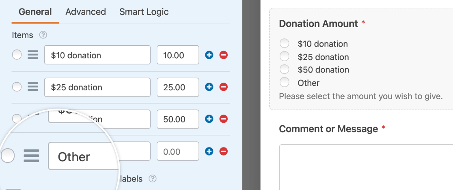The height and width of the screenshot is (190, 453).
Task: Open the General tab
Action: click(x=35, y=12)
